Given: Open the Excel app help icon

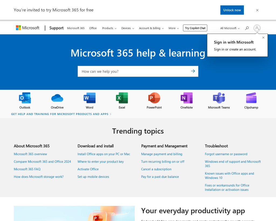Looking at the screenshot, I should 122,98.
